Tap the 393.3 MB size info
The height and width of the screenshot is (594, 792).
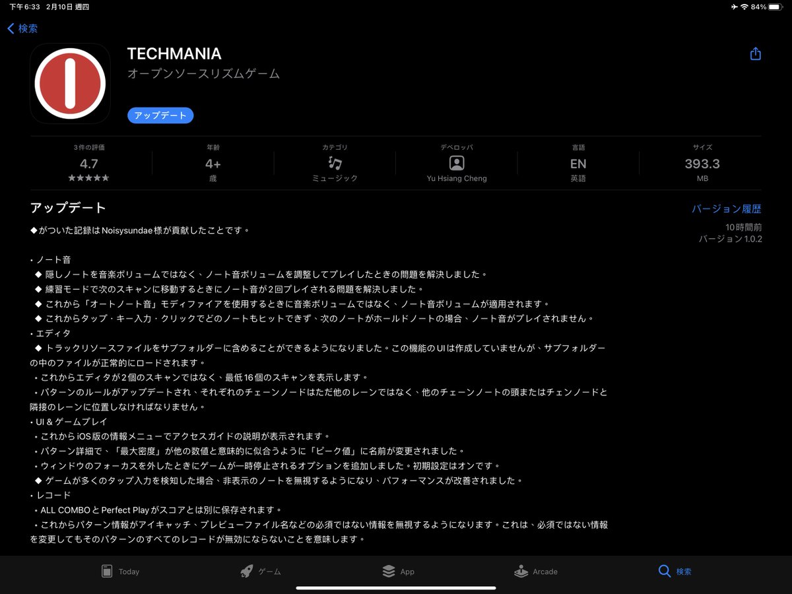[702, 164]
